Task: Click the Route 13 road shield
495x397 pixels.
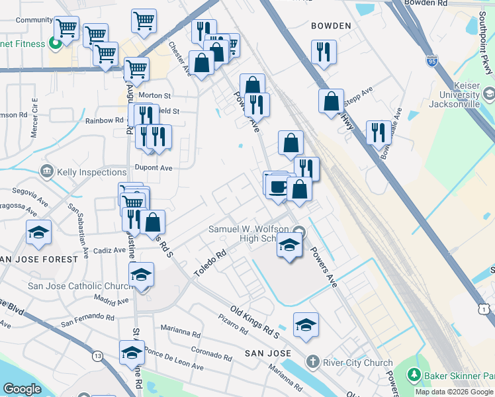Action: click(x=97, y=356)
